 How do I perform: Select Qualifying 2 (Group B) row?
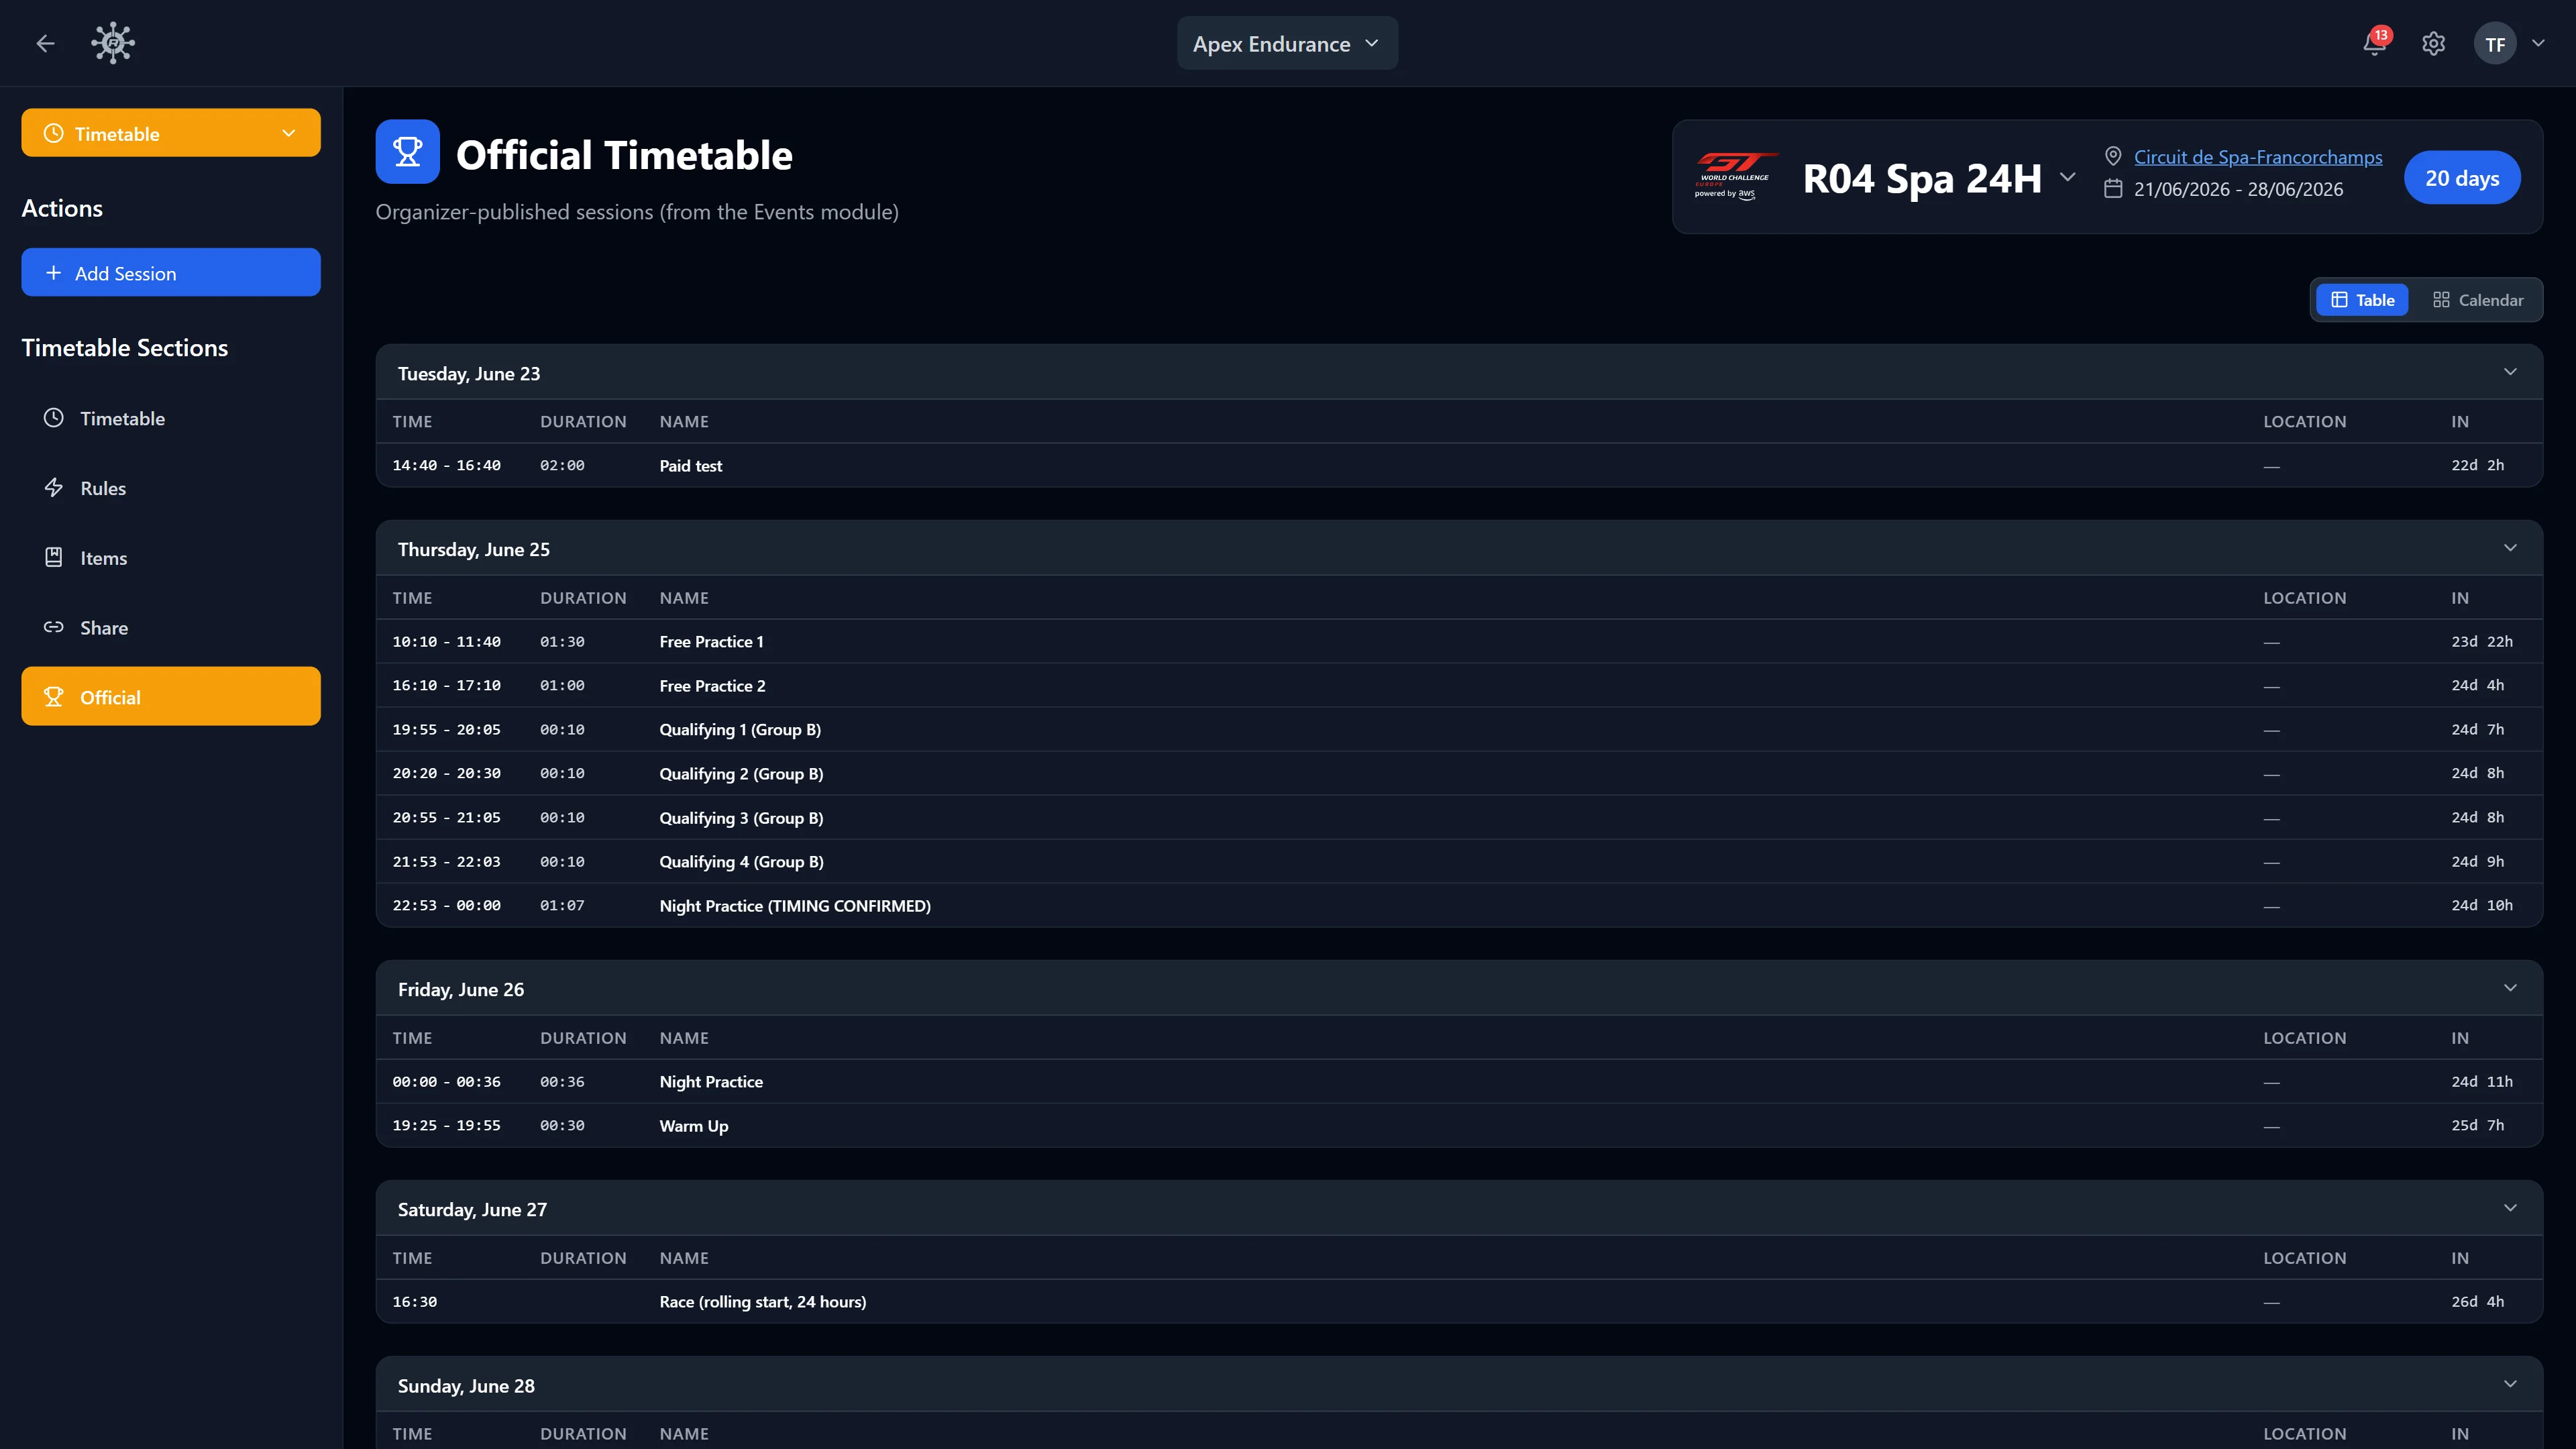tap(1459, 773)
